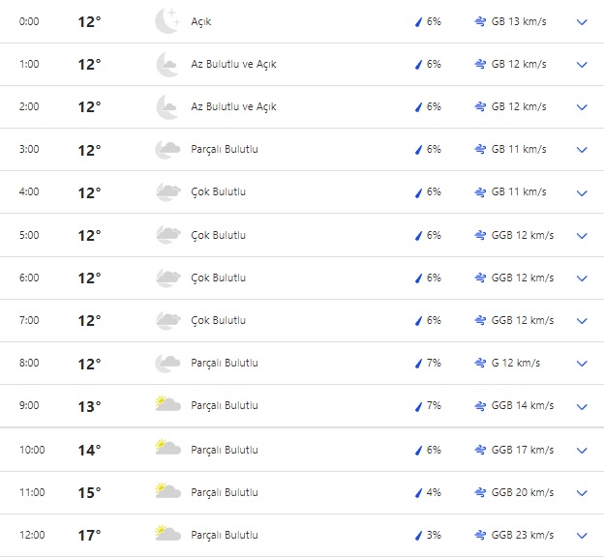Click the 'Çok Bulutlu' label at 6:00

217,278
